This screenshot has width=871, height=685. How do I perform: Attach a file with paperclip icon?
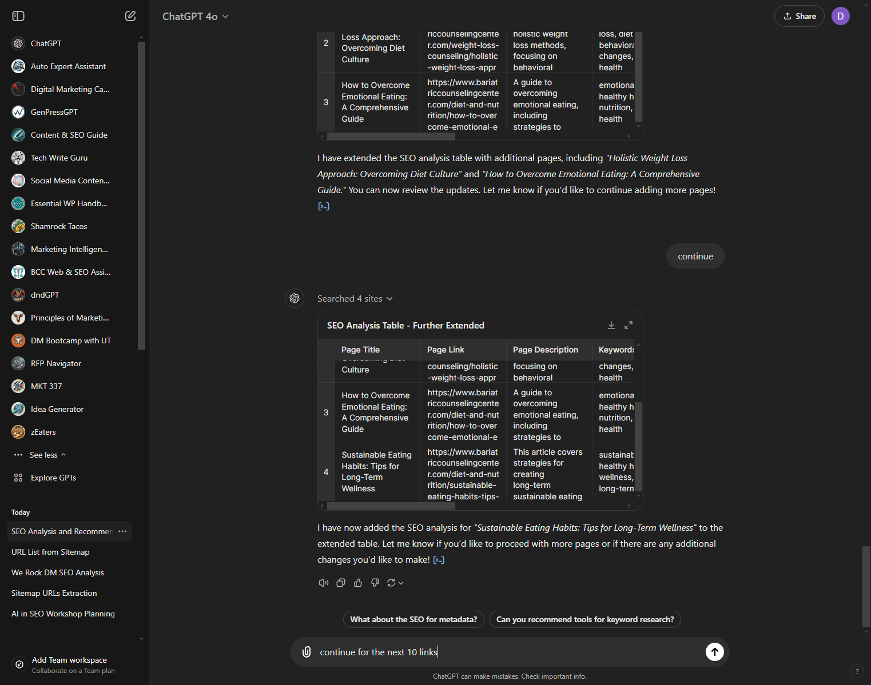click(307, 652)
